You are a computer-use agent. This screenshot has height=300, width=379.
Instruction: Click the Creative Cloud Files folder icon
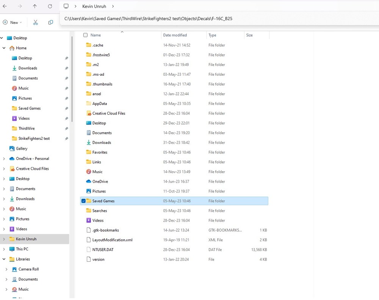[x=89, y=113]
